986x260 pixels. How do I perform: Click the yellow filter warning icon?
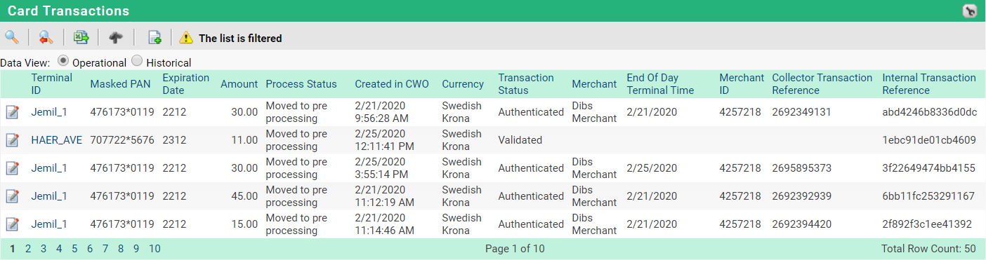pos(186,38)
